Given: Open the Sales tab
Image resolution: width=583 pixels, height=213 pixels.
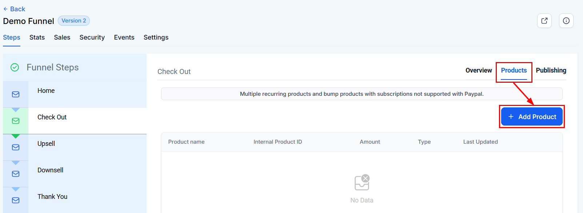Looking at the screenshot, I should click(62, 37).
